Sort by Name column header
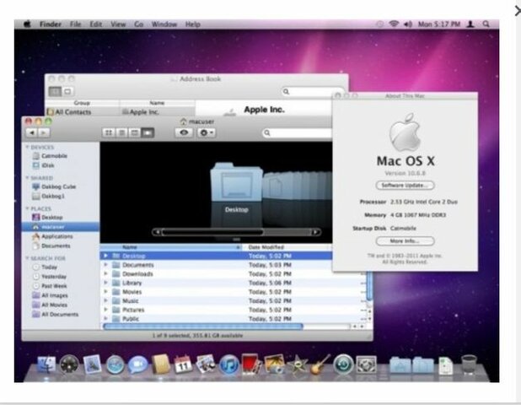521x405 pixels. click(171, 247)
